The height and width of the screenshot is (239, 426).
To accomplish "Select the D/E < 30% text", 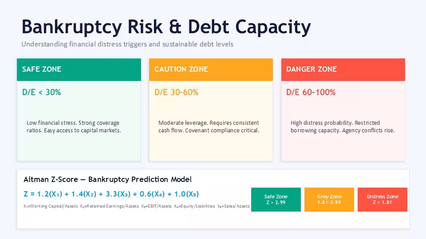I will pyautogui.click(x=42, y=92).
